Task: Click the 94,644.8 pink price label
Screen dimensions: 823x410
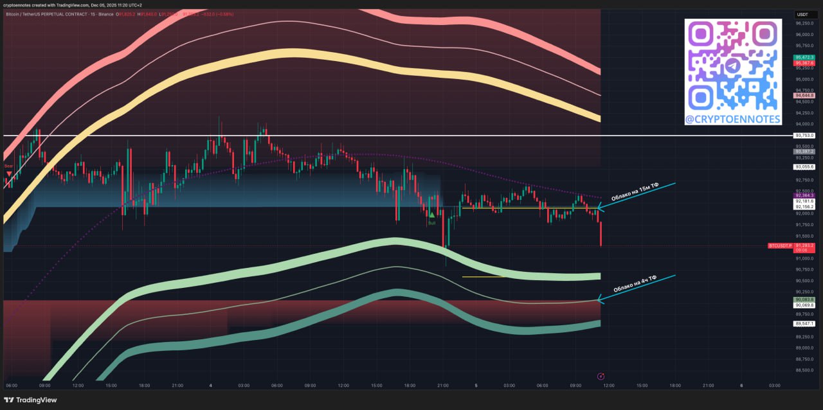Action: point(805,95)
